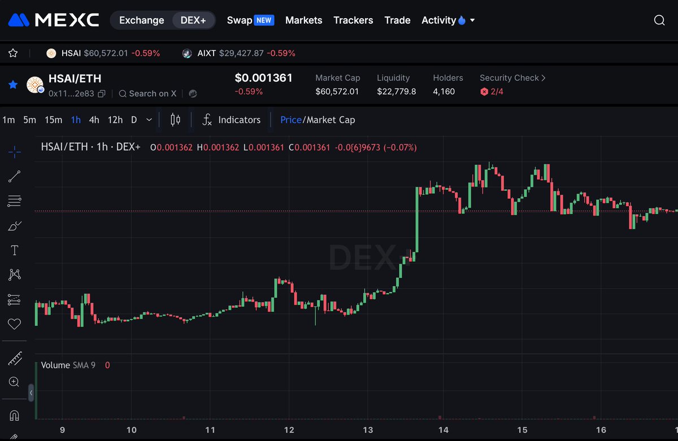Select the 12h timeframe
Viewport: 678px width, 441px height.
point(115,120)
